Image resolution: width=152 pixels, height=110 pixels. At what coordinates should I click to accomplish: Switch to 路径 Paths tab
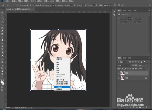click(x=130, y=58)
